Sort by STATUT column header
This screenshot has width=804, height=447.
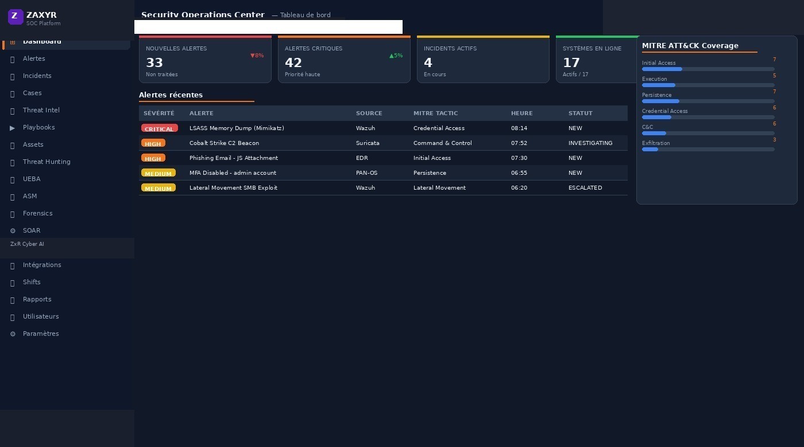581,113
